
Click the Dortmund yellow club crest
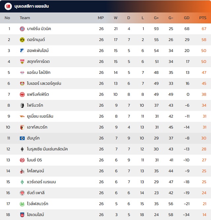pyautogui.click(x=22, y=40)
